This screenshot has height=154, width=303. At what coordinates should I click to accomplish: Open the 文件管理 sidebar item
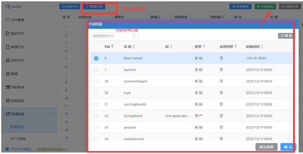29,20
